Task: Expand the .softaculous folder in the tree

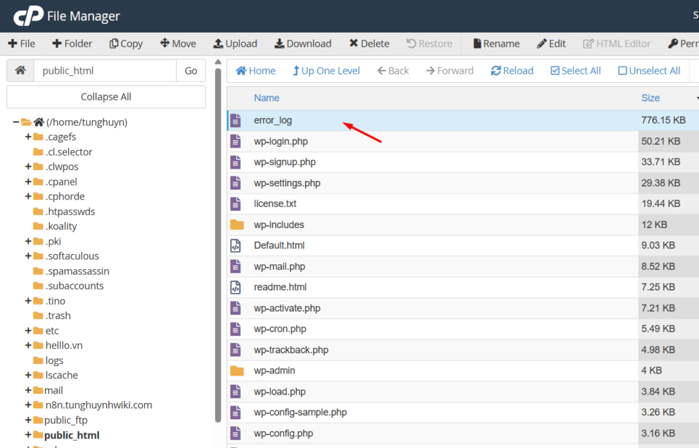Action: (x=28, y=255)
